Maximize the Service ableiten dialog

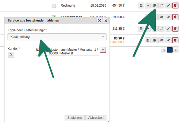tap(99, 21)
